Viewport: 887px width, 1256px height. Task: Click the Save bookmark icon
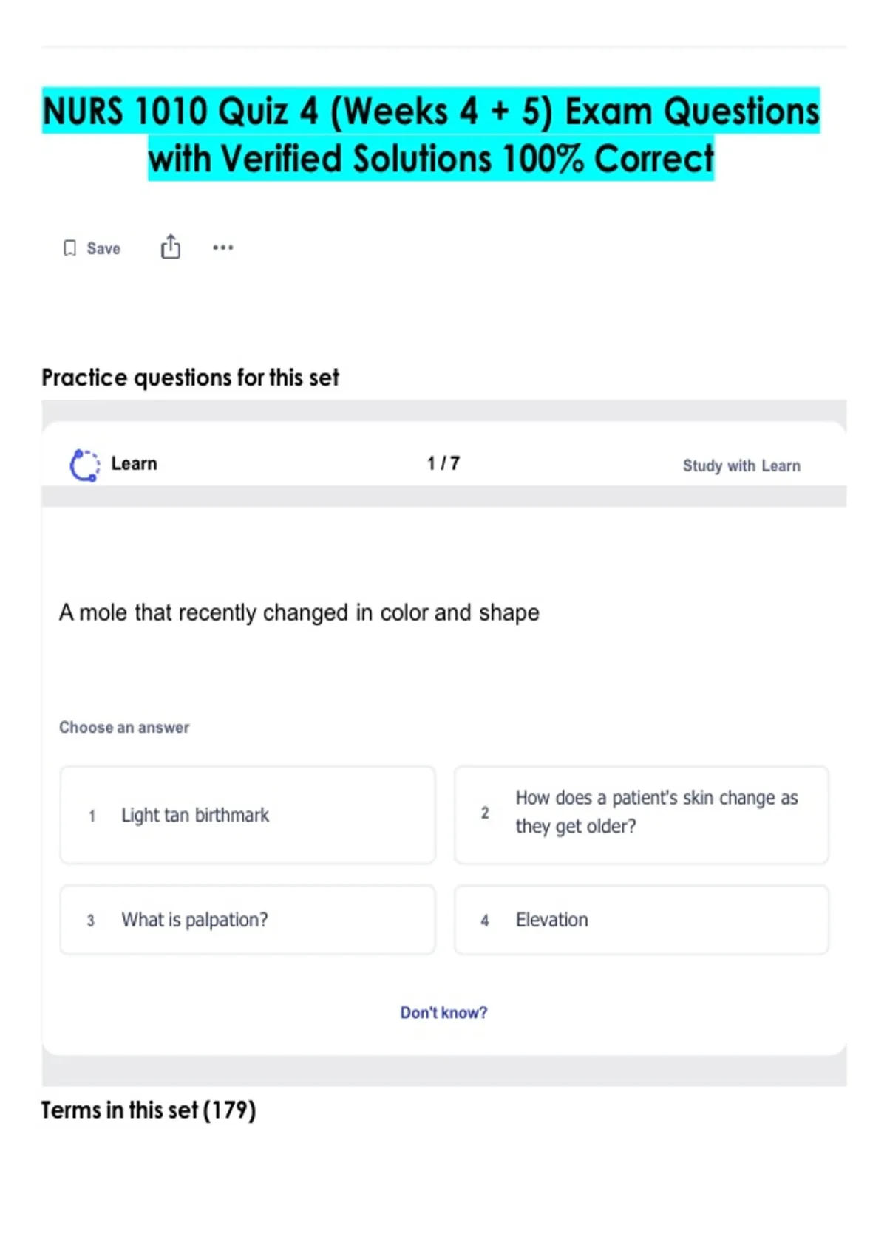(x=69, y=248)
